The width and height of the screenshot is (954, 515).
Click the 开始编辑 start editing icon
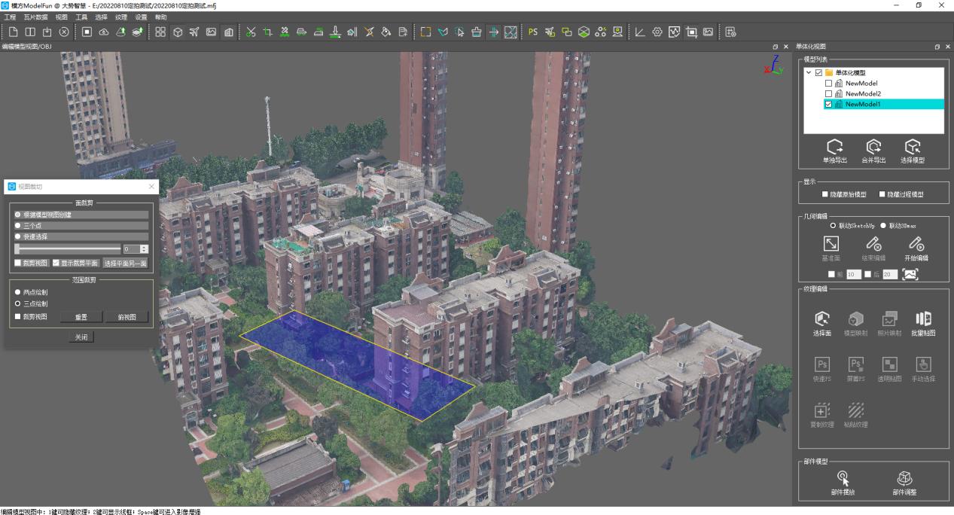(x=916, y=243)
